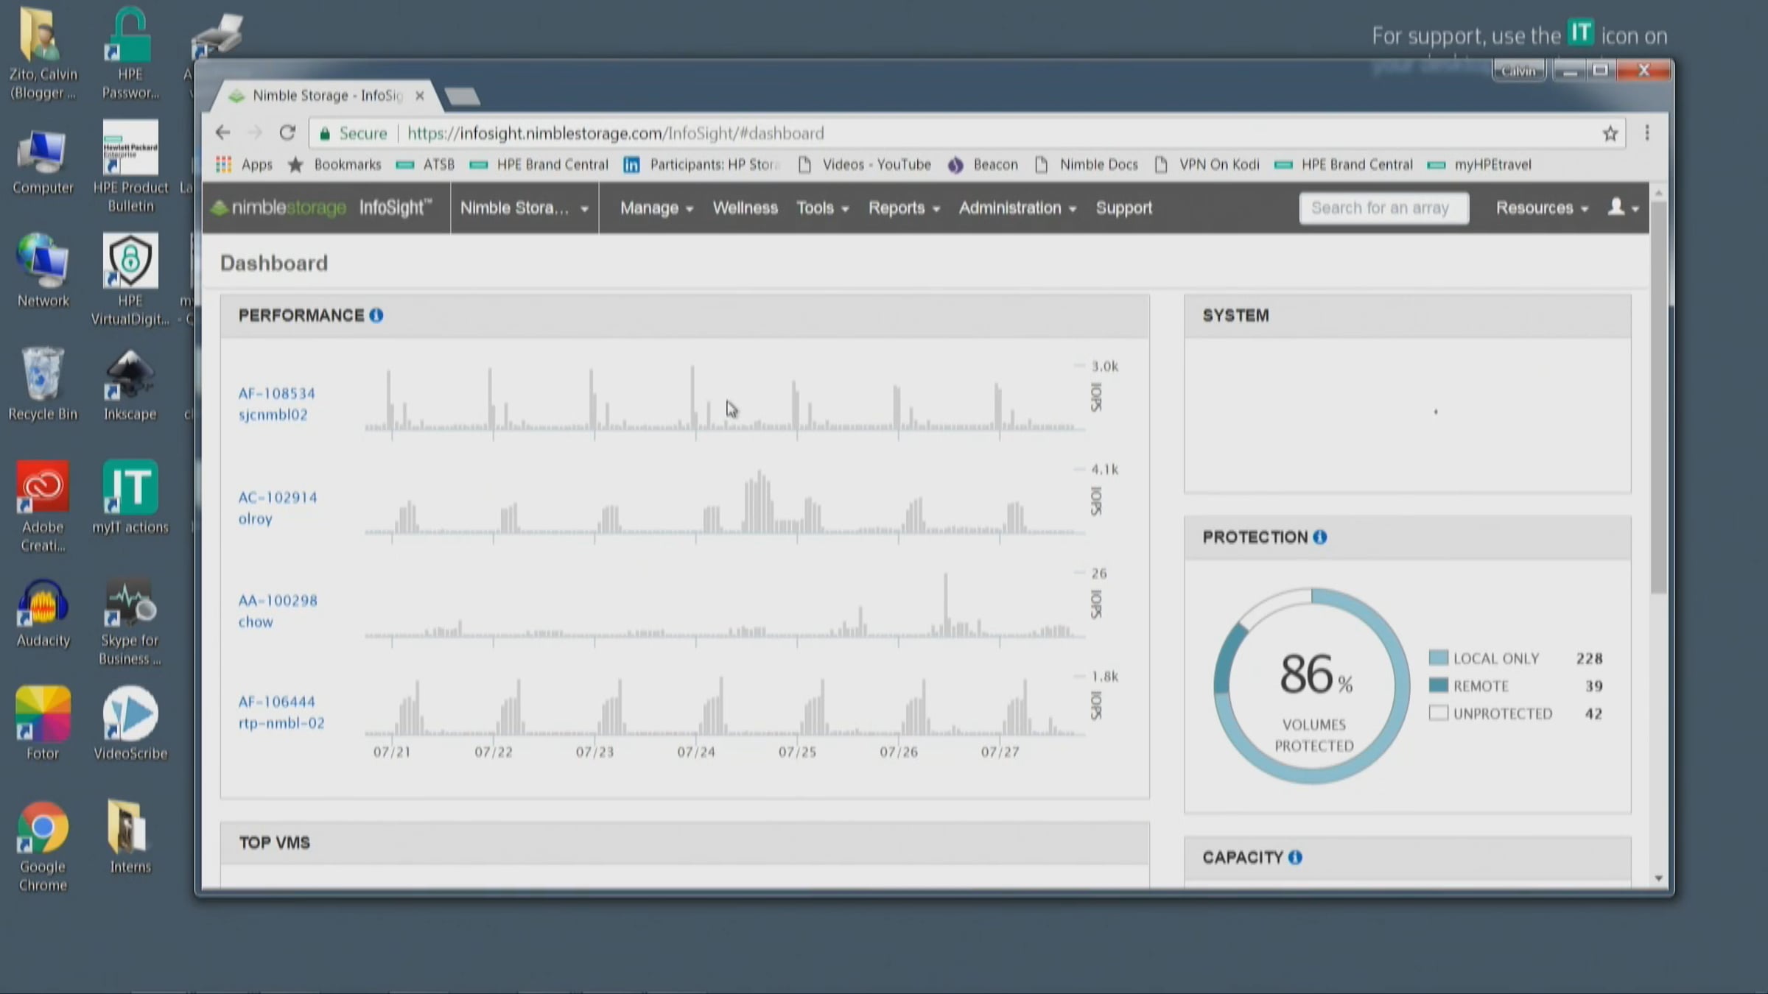
Task: Open array AA-100298 chow
Action: 277,610
